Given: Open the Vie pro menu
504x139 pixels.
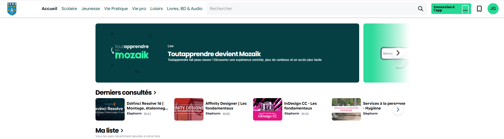Looking at the screenshot, I should click(x=139, y=9).
